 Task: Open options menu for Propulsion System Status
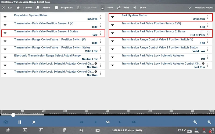pos(100,17)
